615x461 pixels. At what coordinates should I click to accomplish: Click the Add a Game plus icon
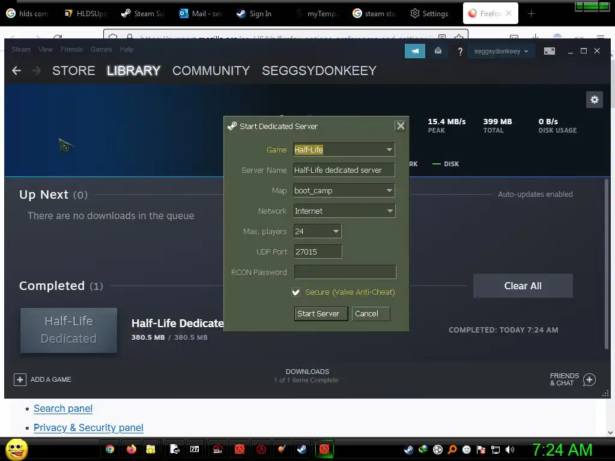point(20,379)
